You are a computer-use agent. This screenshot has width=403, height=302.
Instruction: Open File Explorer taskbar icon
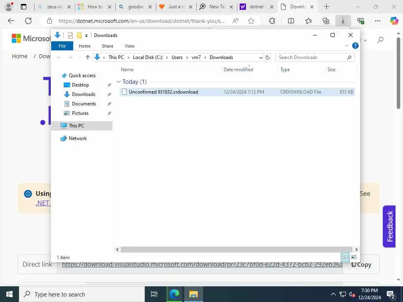click(x=193, y=294)
